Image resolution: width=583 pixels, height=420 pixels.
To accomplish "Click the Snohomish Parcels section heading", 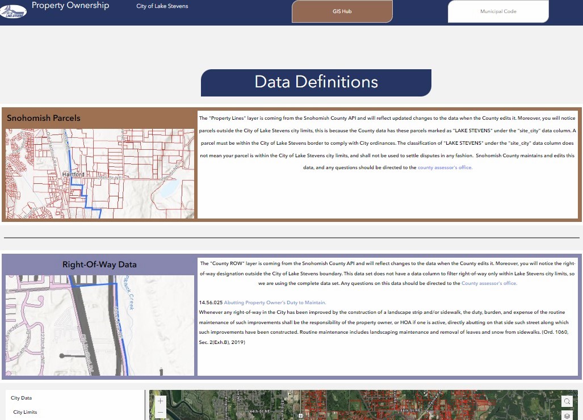I will pos(44,118).
